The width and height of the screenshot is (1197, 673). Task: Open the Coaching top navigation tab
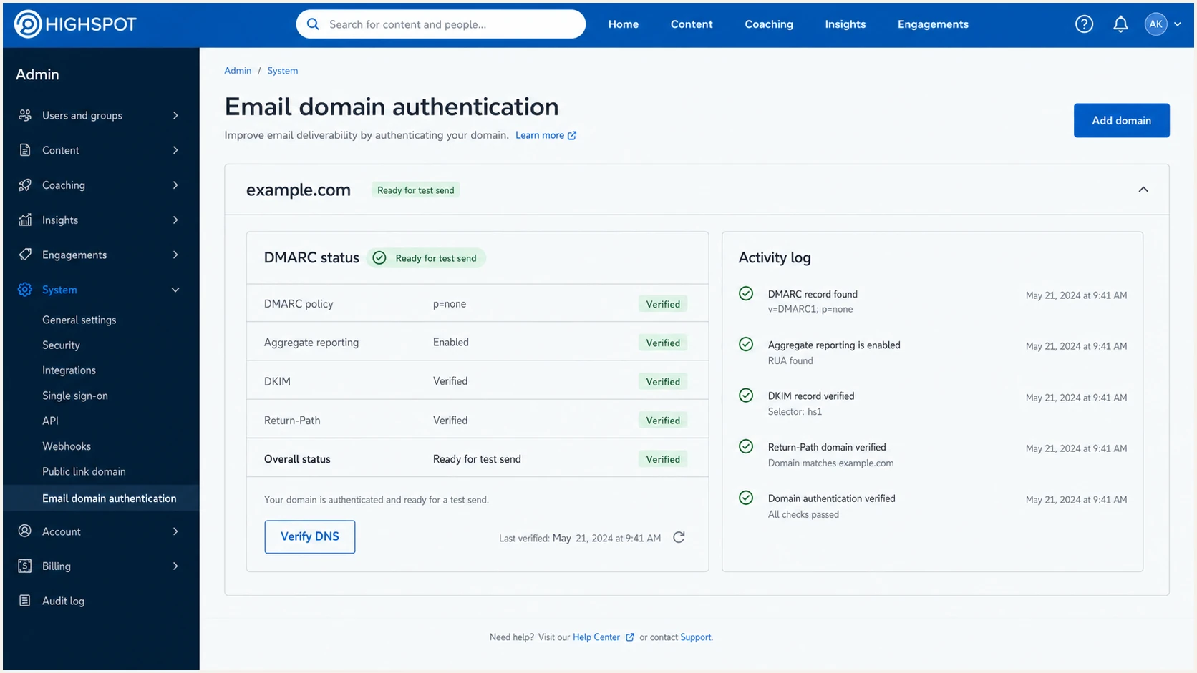click(769, 24)
